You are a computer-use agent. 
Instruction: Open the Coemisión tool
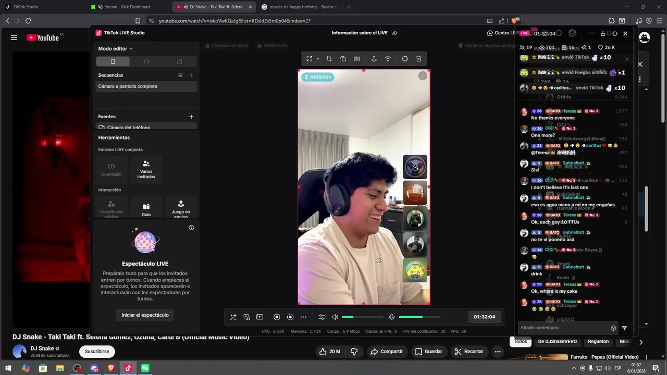(x=112, y=170)
